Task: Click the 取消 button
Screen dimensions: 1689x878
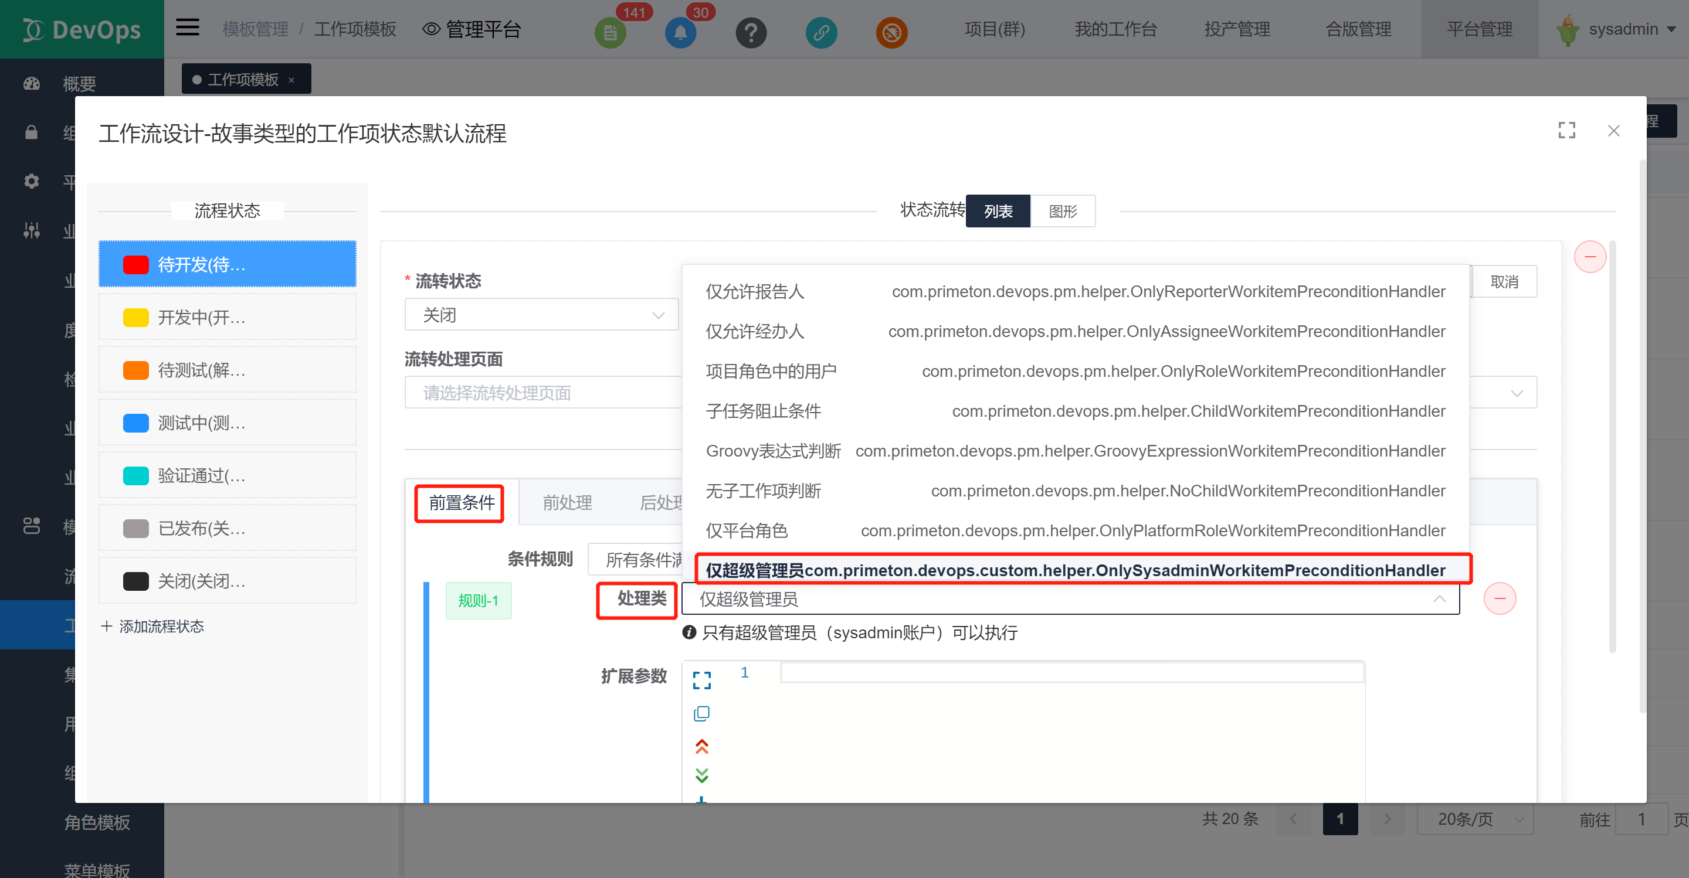Action: click(x=1505, y=281)
